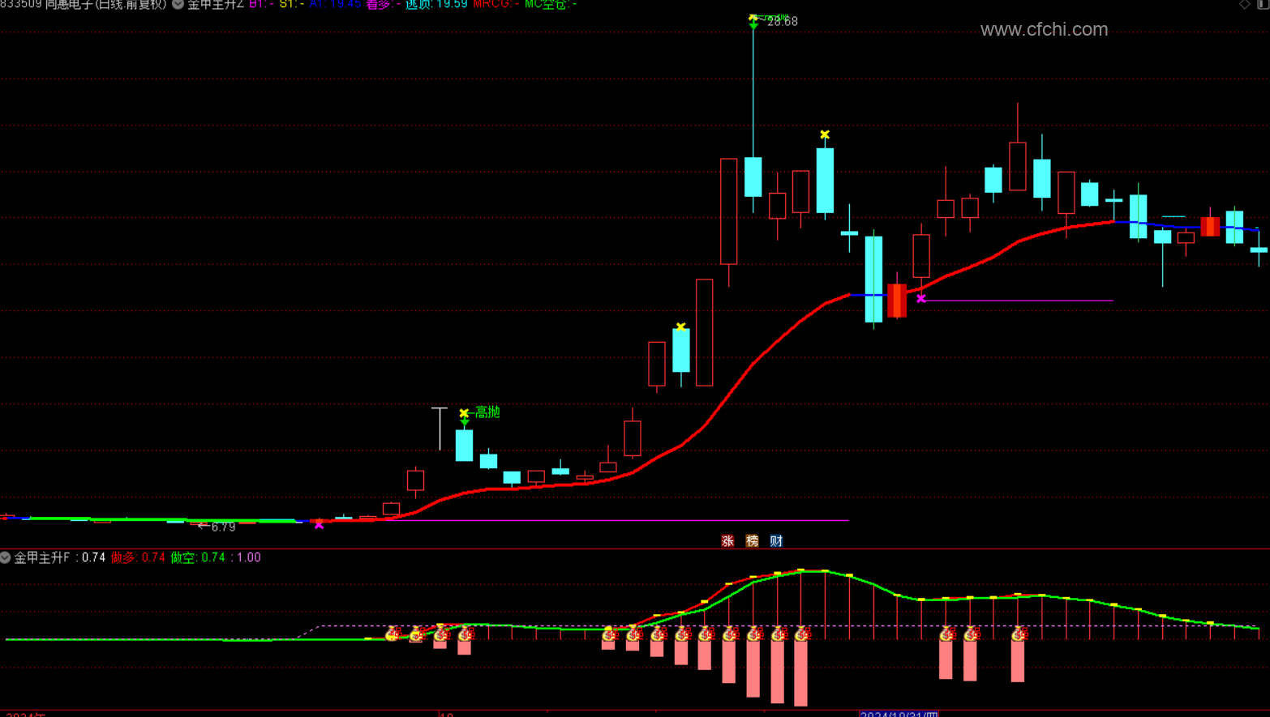Click the leftmost money-bag signal icon
Viewport: 1270px width, 717px height.
393,634
